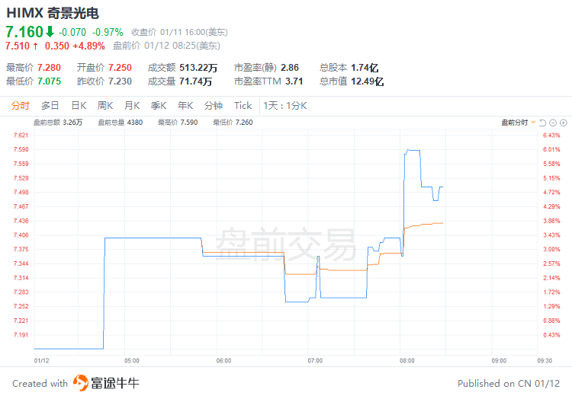572x399 pixels.
Task: Click the 6.43% right-axis label
Action: 551,136
